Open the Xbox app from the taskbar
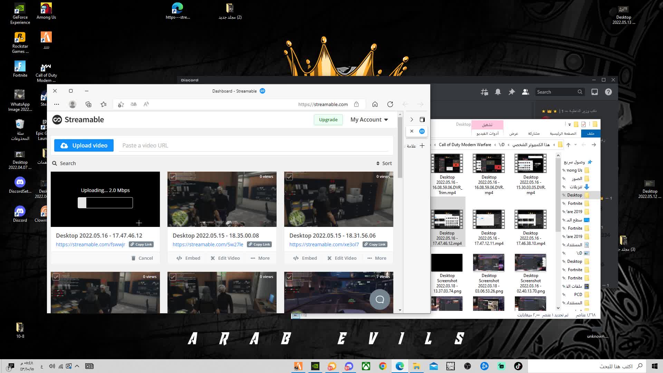 tap(366, 366)
